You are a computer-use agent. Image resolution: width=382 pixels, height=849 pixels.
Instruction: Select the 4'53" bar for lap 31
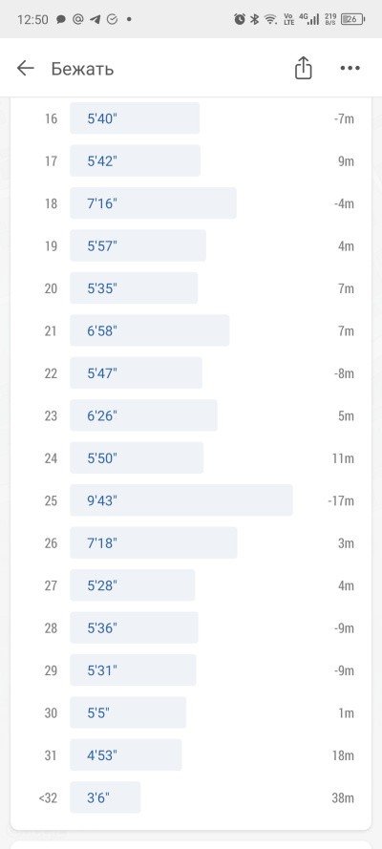pyautogui.click(x=125, y=754)
